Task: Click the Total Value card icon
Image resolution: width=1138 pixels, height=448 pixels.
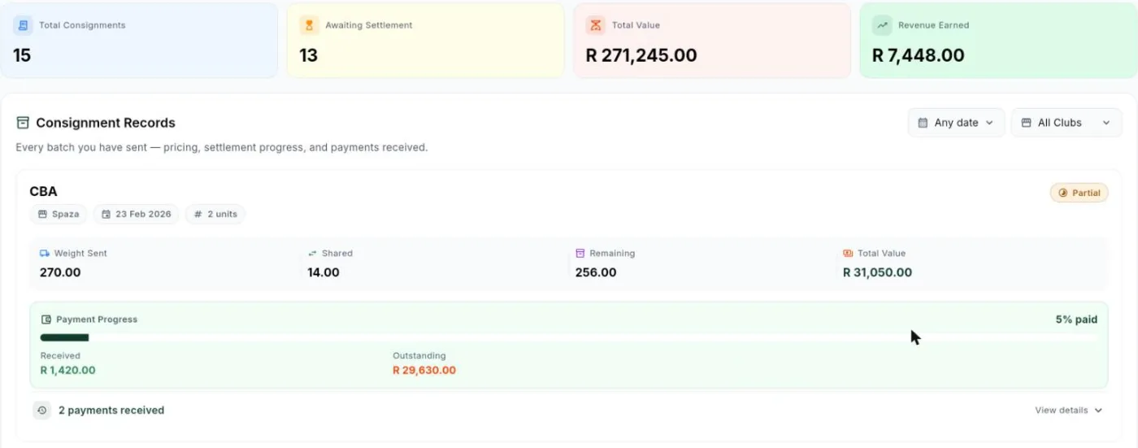Action: pos(596,25)
